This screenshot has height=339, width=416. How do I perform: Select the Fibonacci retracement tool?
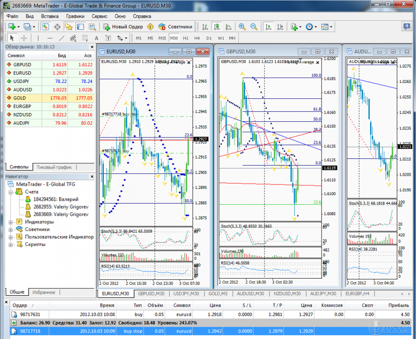pos(84,38)
